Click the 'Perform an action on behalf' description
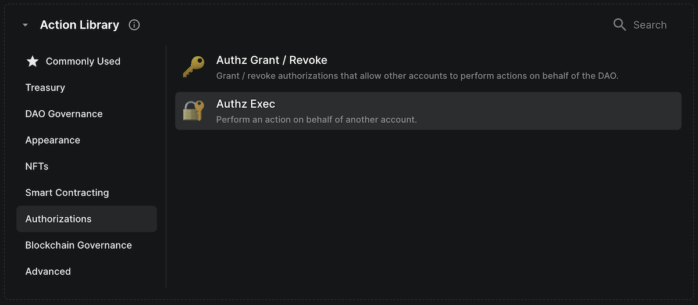 [316, 120]
